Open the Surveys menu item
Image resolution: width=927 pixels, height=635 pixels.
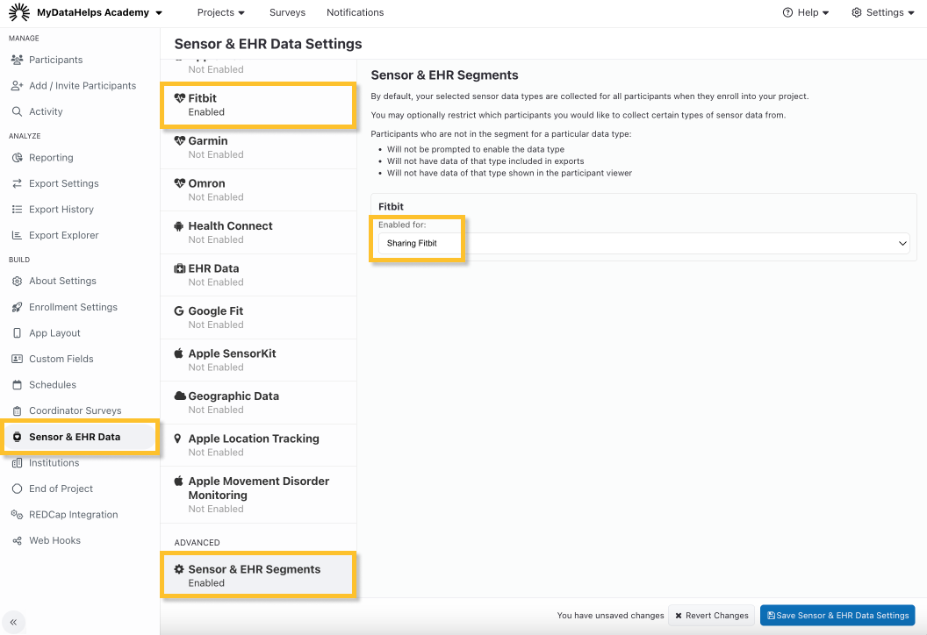(288, 12)
